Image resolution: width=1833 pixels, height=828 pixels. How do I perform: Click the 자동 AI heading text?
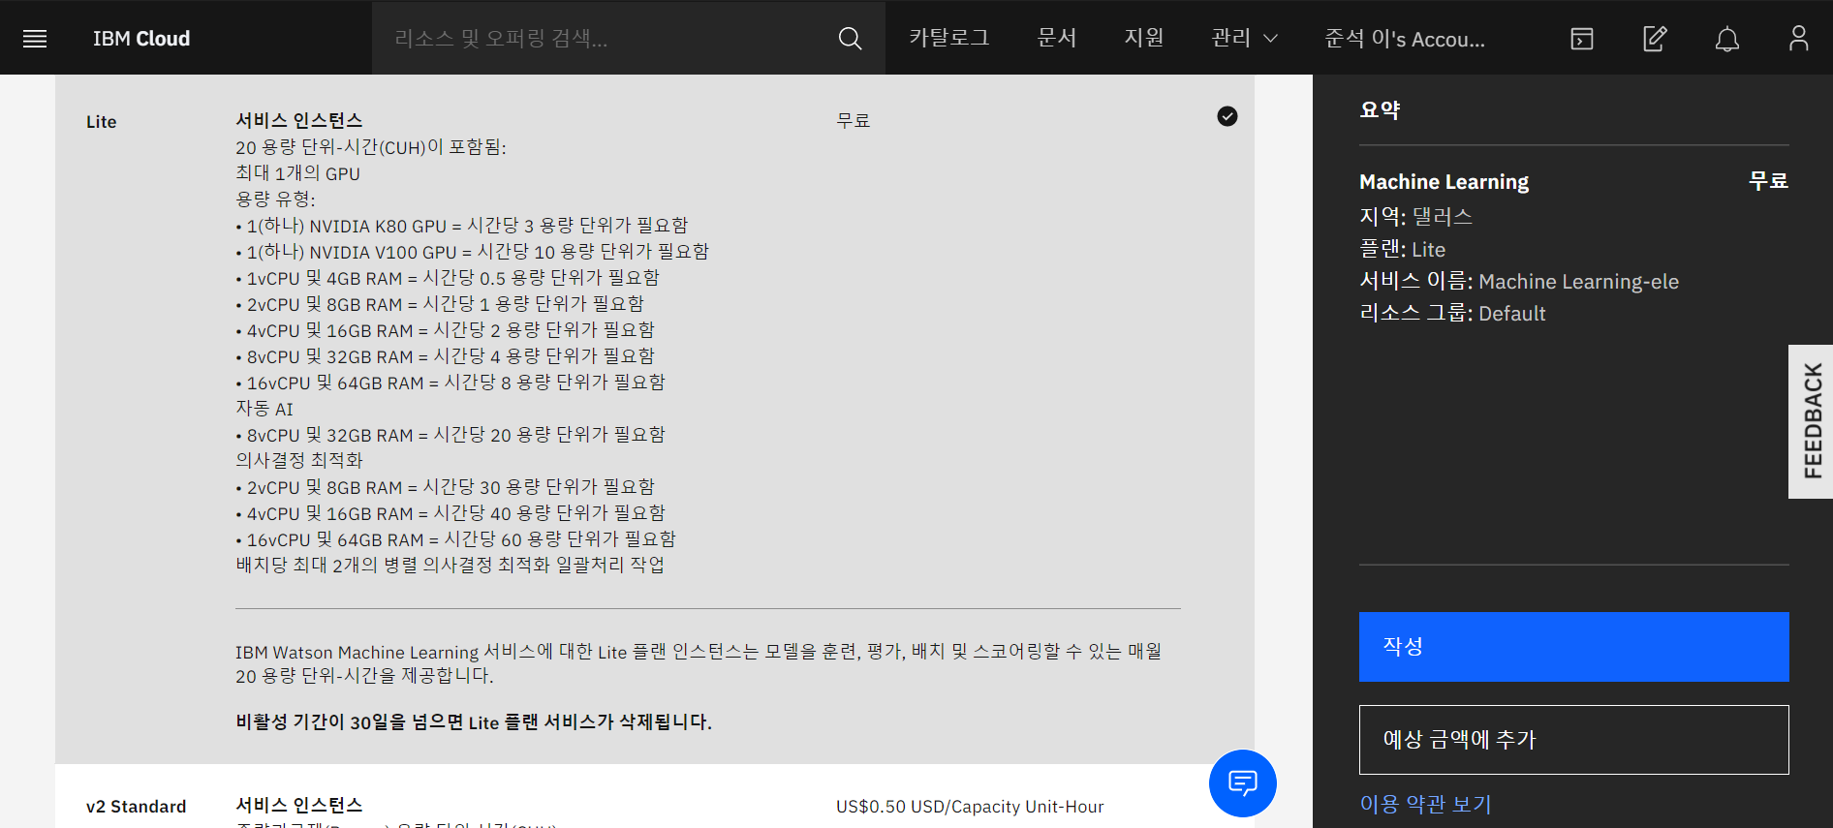tap(264, 409)
